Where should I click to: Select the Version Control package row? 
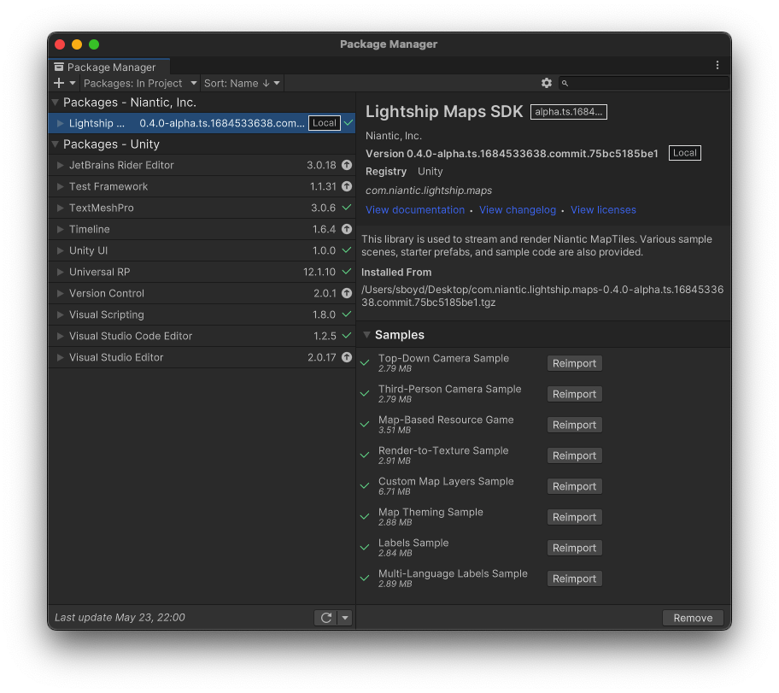(x=202, y=293)
